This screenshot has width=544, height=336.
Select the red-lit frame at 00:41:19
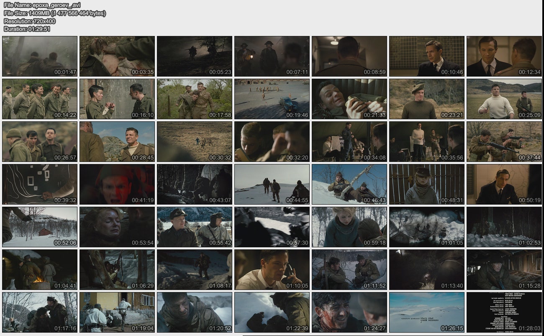click(117, 184)
